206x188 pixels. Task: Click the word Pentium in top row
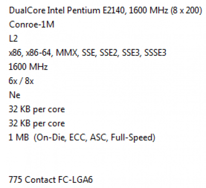(83, 11)
